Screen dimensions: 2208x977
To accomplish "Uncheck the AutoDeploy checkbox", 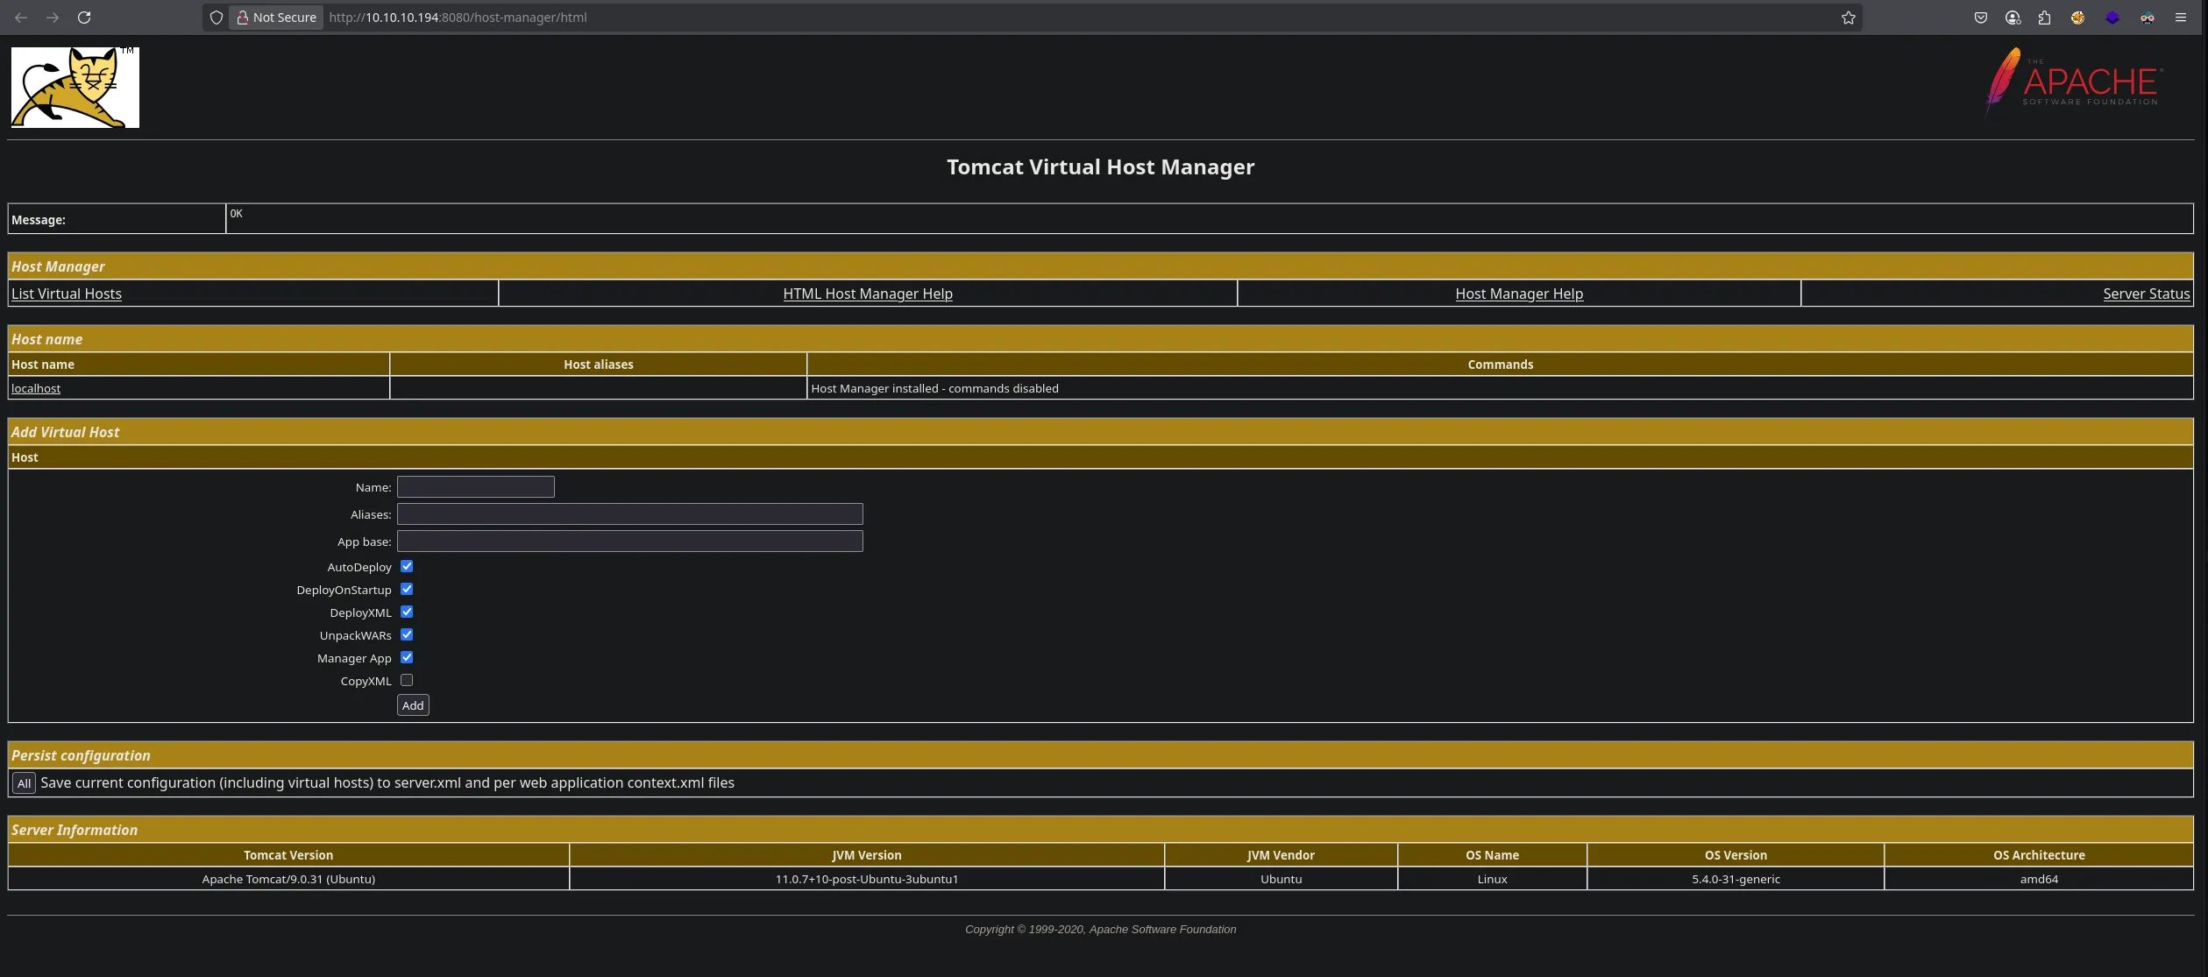I will tap(407, 567).
